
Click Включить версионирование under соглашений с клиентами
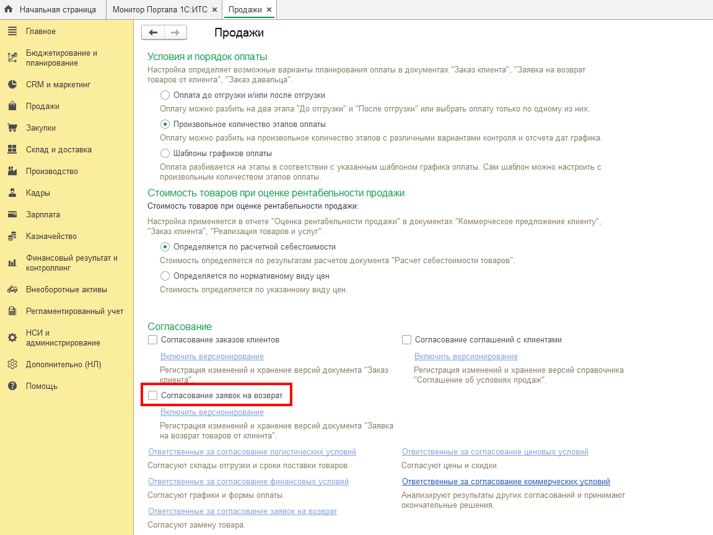pyautogui.click(x=466, y=357)
